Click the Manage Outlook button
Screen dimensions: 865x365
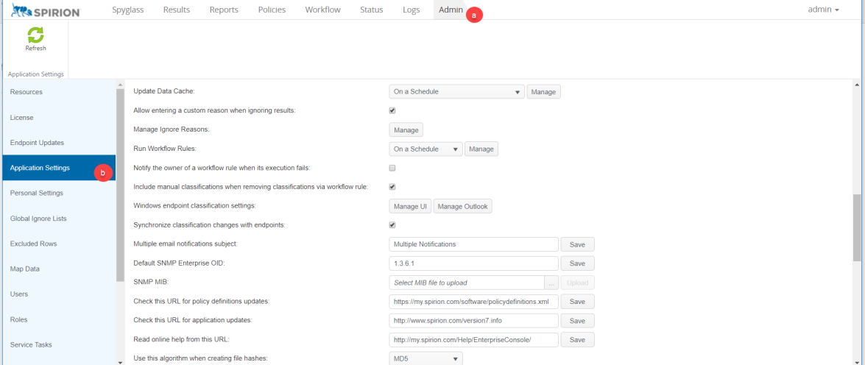tap(462, 207)
